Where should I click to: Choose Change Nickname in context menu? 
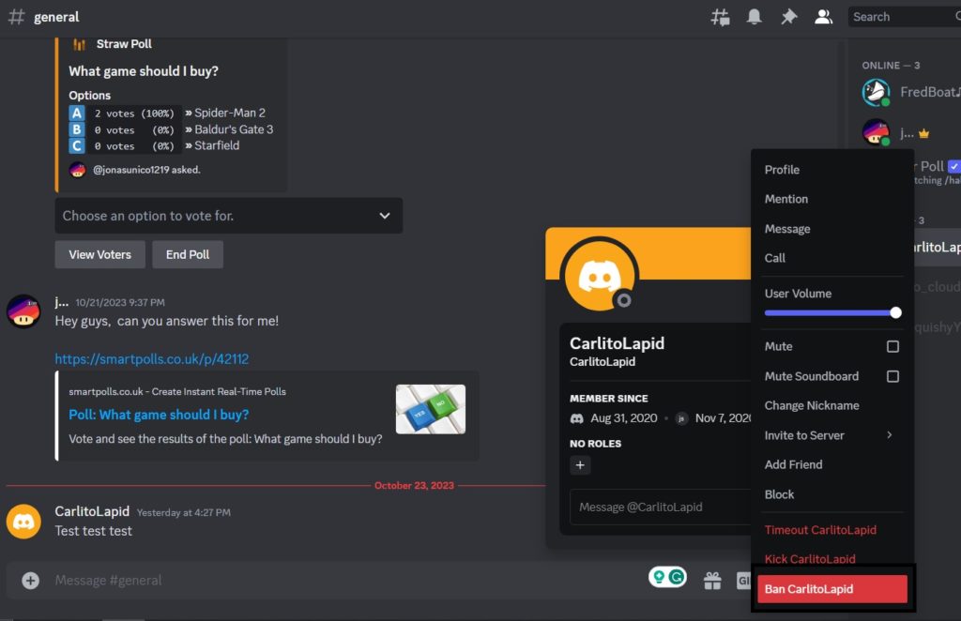click(812, 405)
